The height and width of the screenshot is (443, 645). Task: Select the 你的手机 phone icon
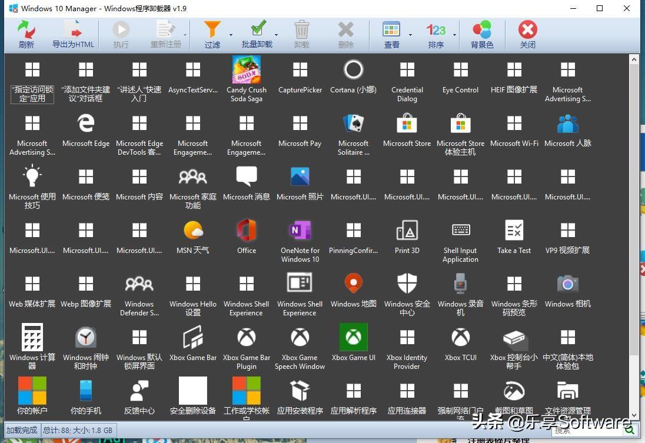tap(86, 391)
